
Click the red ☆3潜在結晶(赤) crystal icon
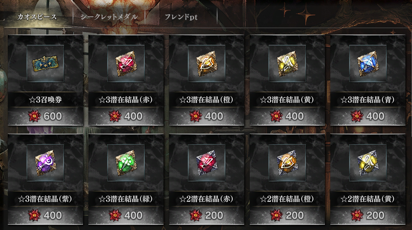[126, 63]
